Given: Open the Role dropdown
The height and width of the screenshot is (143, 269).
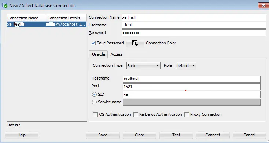Looking at the screenshot, I should tap(186, 66).
